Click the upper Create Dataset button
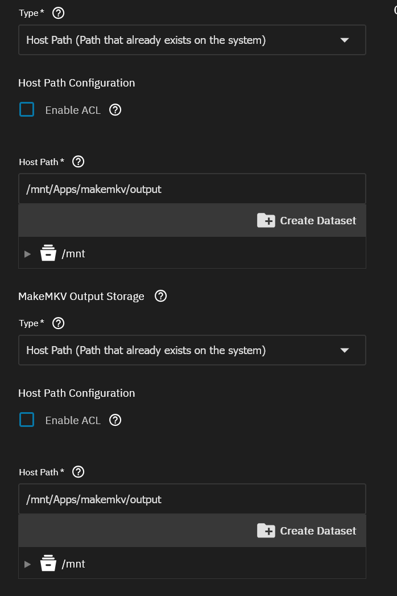 pyautogui.click(x=307, y=221)
